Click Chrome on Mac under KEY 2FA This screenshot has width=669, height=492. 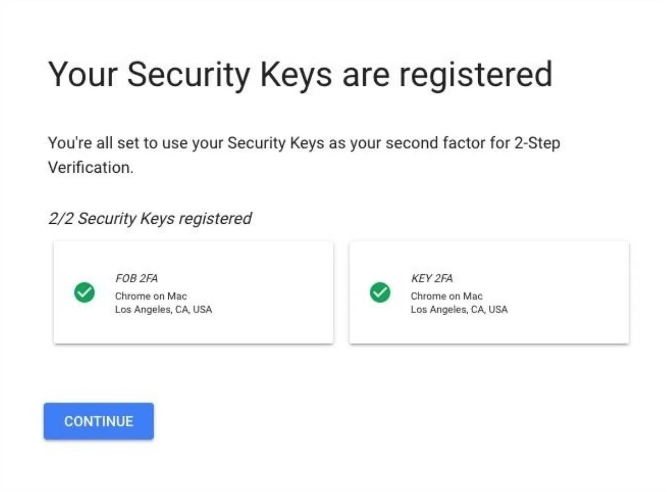coord(446,296)
